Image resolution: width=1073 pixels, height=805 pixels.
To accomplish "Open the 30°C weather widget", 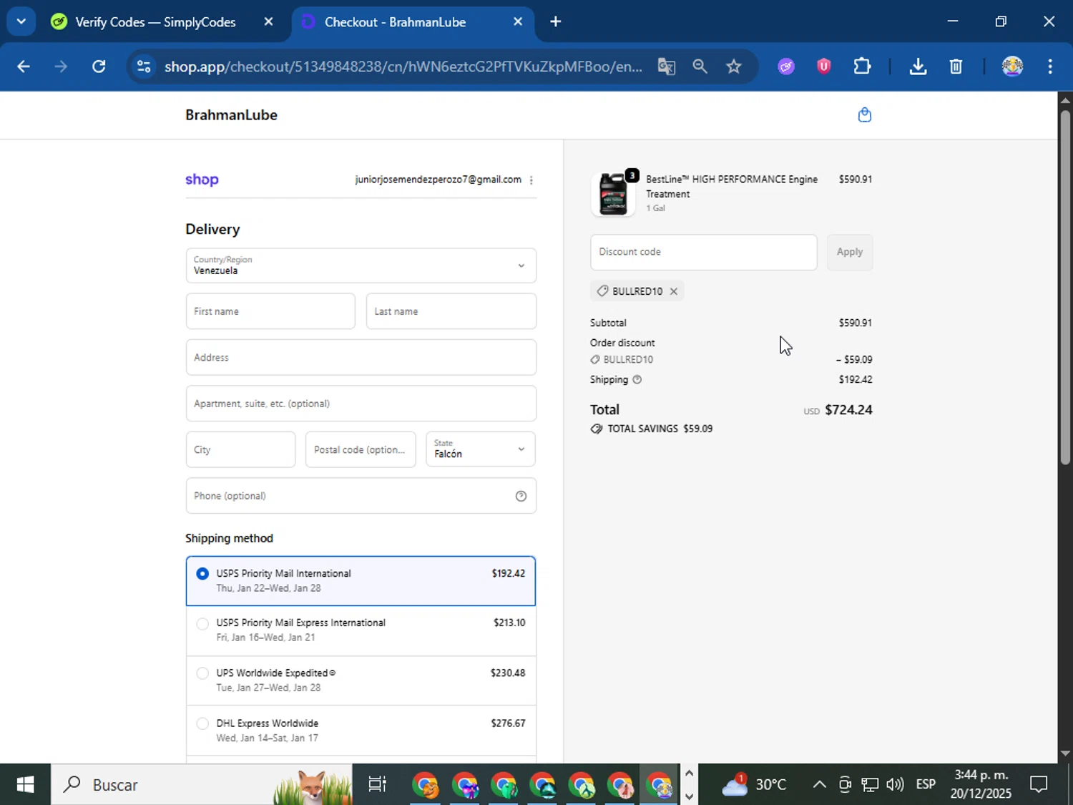I will 754,784.
